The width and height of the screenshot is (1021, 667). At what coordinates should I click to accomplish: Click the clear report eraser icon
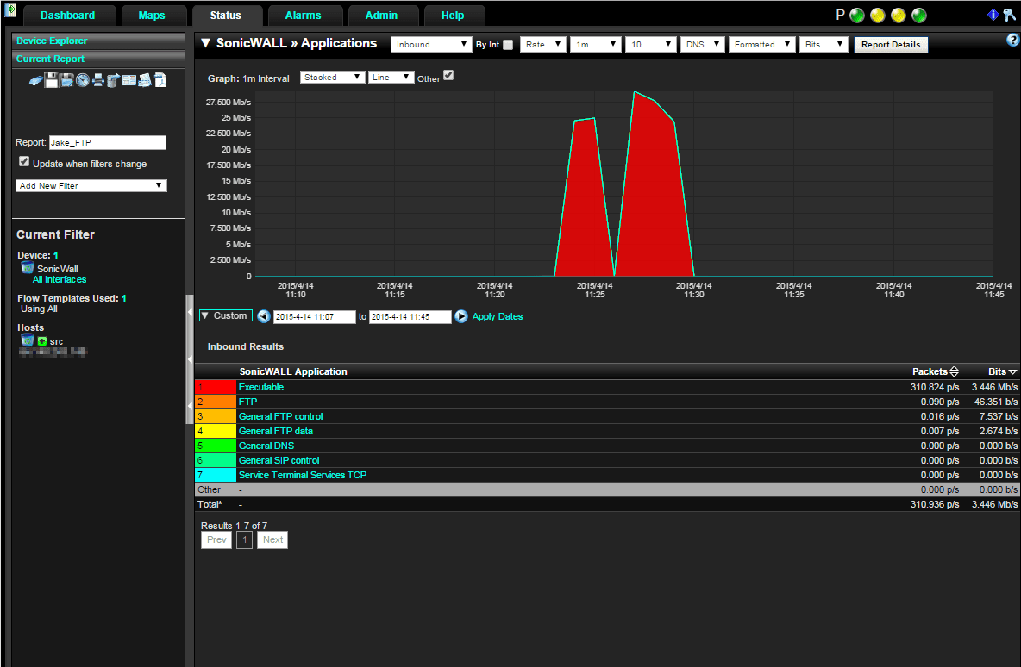(36, 81)
